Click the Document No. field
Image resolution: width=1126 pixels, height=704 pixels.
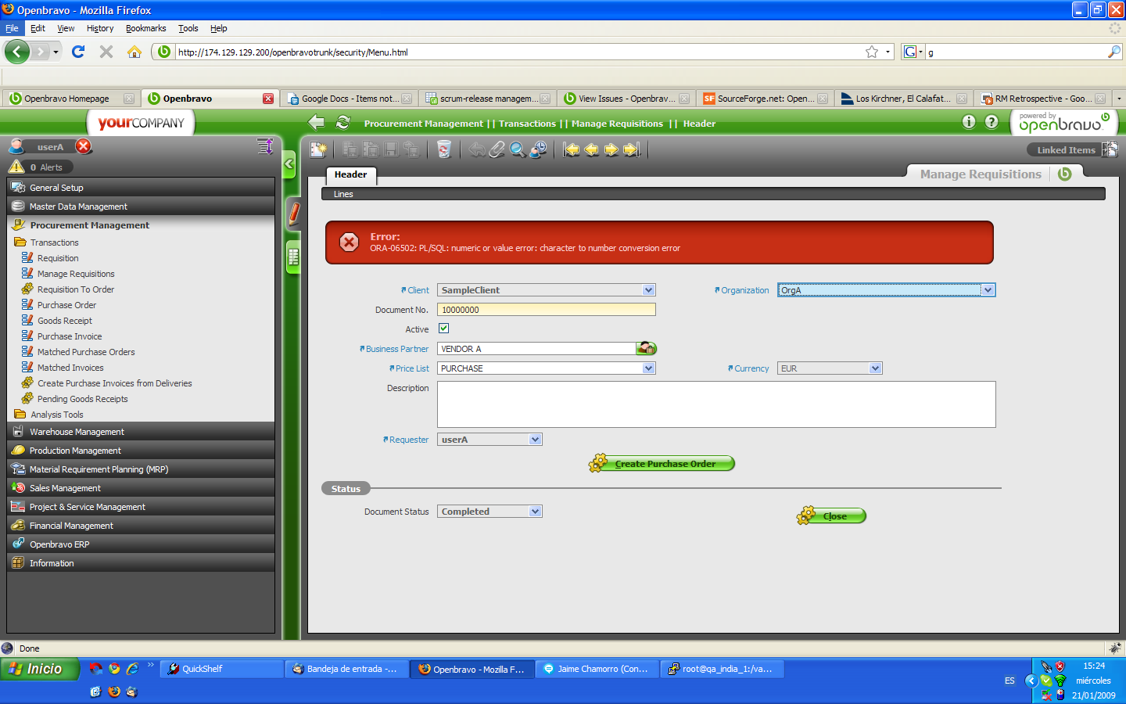pyautogui.click(x=546, y=309)
